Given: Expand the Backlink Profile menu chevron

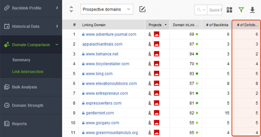Looking at the screenshot, I should click(57, 8).
